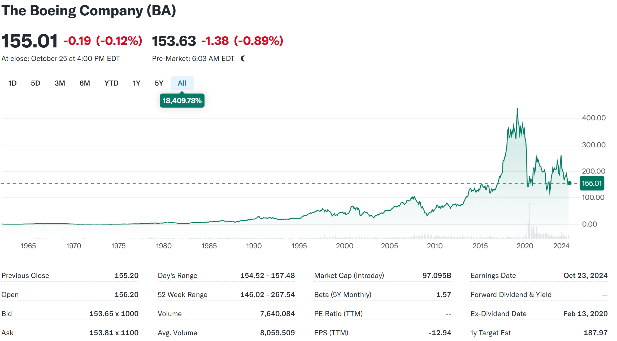Viewport: 617px width, 341px height.
Task: Click the PE Ratio (TTM) label
Action: 338,314
